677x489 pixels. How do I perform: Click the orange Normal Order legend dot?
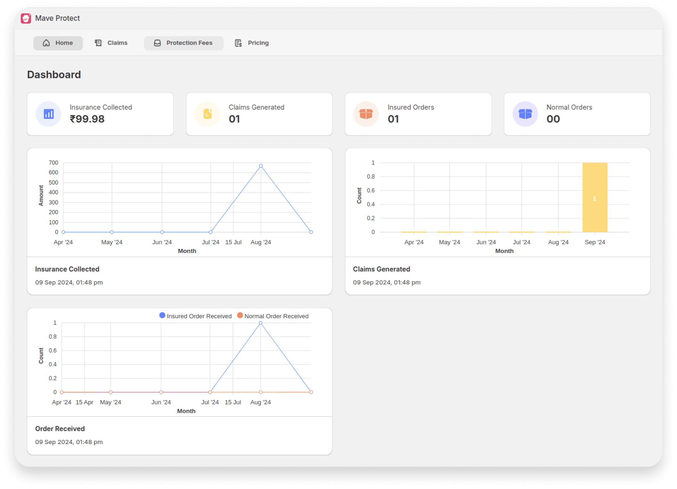(x=240, y=315)
